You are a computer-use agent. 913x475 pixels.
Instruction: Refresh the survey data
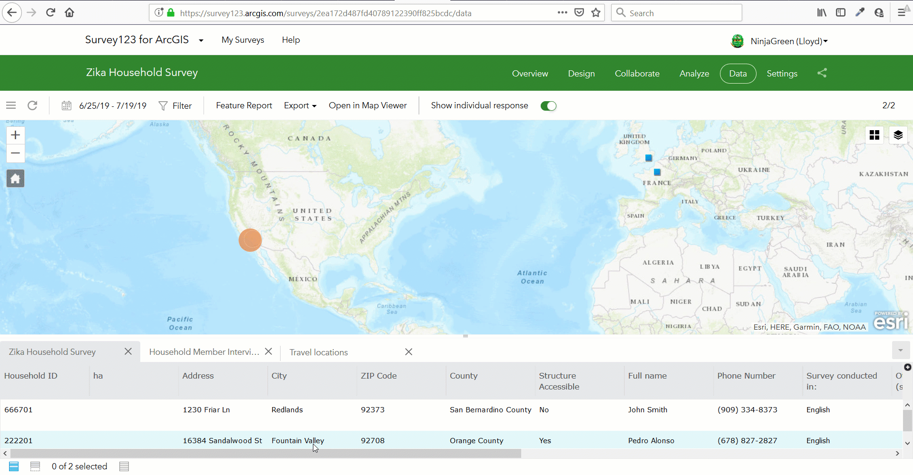click(x=32, y=105)
